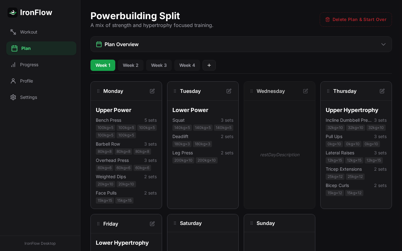
Task: Edit Thursday's Upper Hypertrophy via pencil icon
Action: (x=382, y=91)
